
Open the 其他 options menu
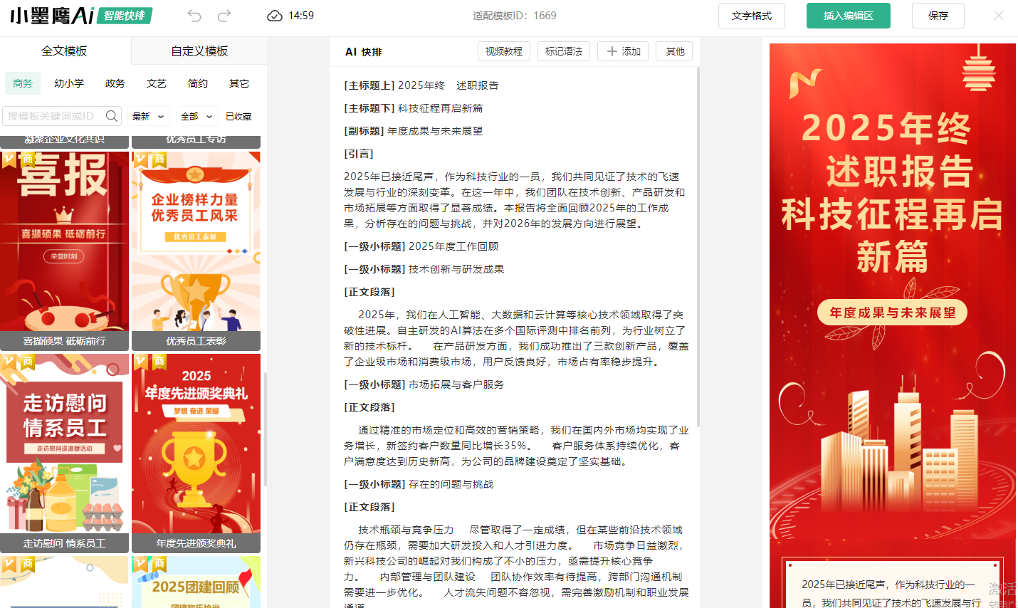pos(674,51)
